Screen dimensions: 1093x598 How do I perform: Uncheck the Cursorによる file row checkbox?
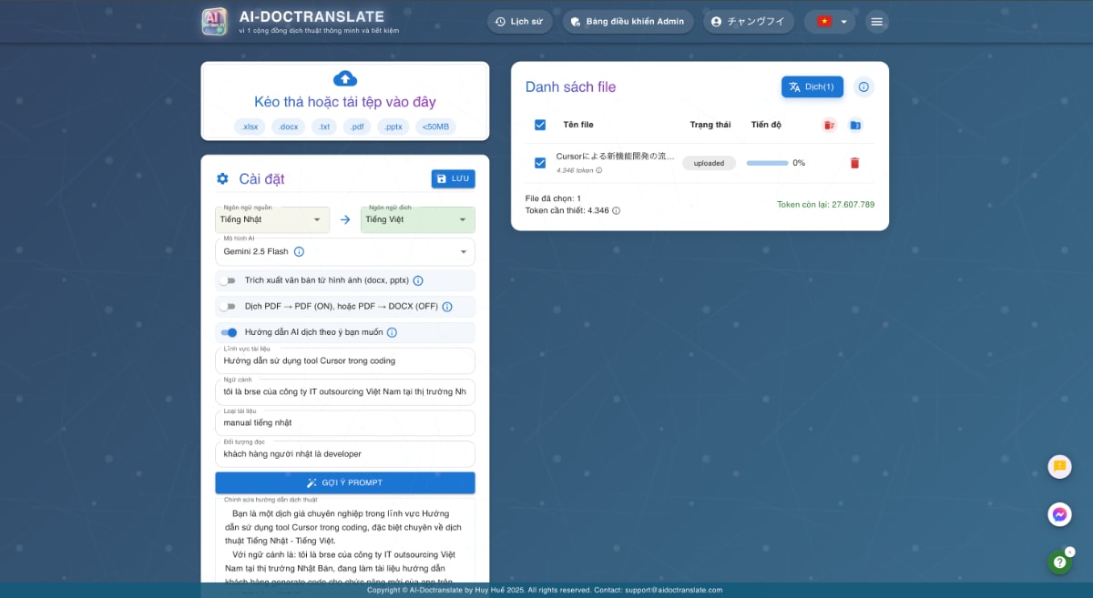pyautogui.click(x=539, y=162)
